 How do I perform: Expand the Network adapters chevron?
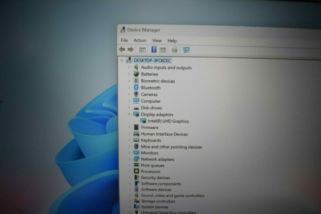pos(129,159)
